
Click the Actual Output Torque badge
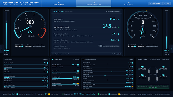click(x=48, y=85)
